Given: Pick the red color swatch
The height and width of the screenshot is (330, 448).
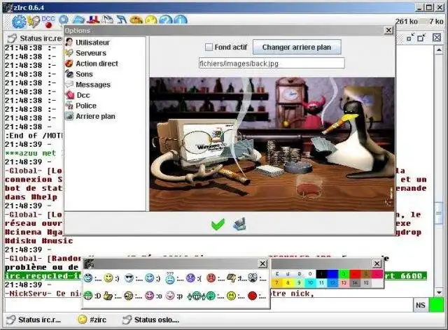Looking at the screenshot, I should tap(355, 274).
